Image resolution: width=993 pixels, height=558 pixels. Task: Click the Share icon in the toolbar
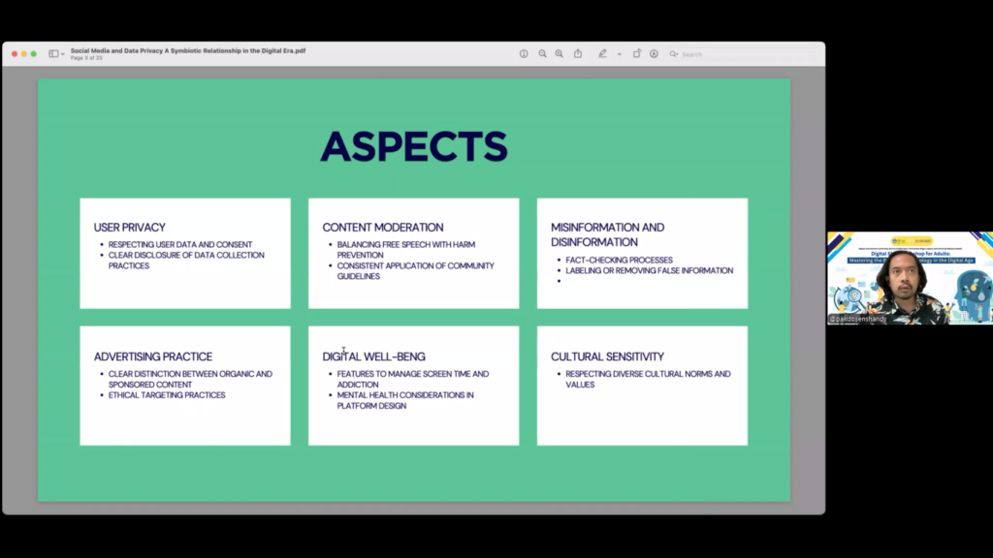(578, 54)
